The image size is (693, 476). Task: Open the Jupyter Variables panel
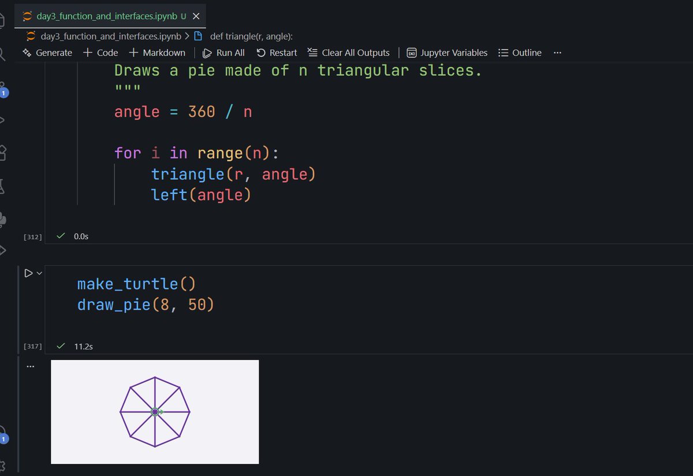[447, 53]
